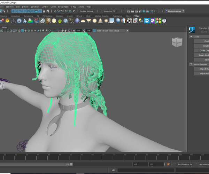Open the Bonus Tools menu

click(63, 7)
